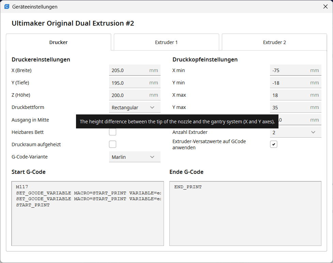Open the Anzahl Extruder dropdown
The height and width of the screenshot is (263, 333).
point(296,132)
